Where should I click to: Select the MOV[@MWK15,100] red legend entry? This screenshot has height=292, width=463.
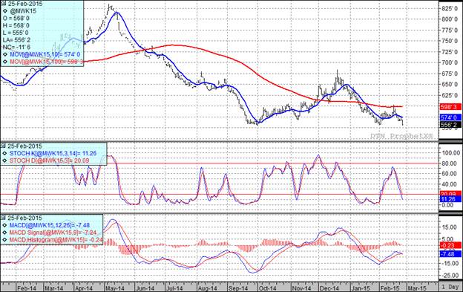pyautogui.click(x=46, y=62)
